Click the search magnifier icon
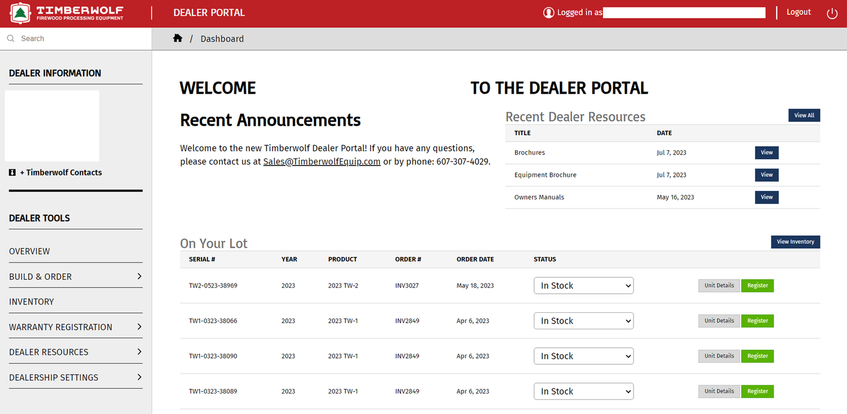 pos(11,38)
